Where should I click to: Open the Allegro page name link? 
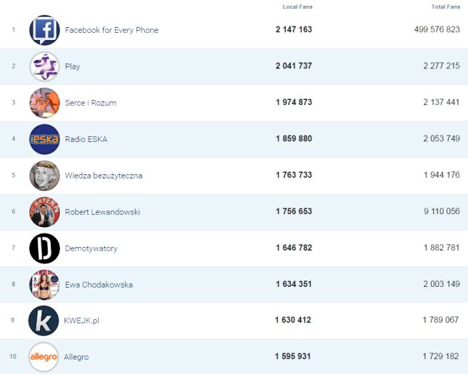click(x=76, y=357)
